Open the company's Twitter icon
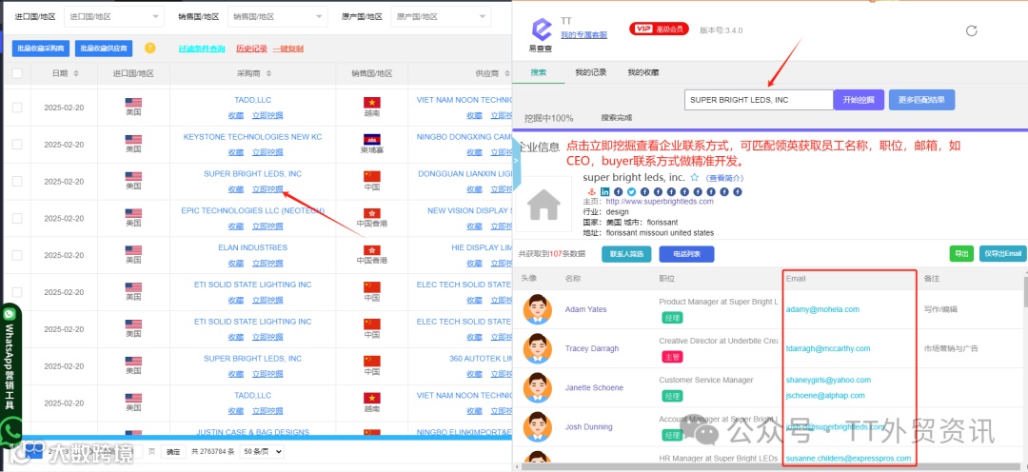Screen dimensions: 1028x472 [x=631, y=191]
